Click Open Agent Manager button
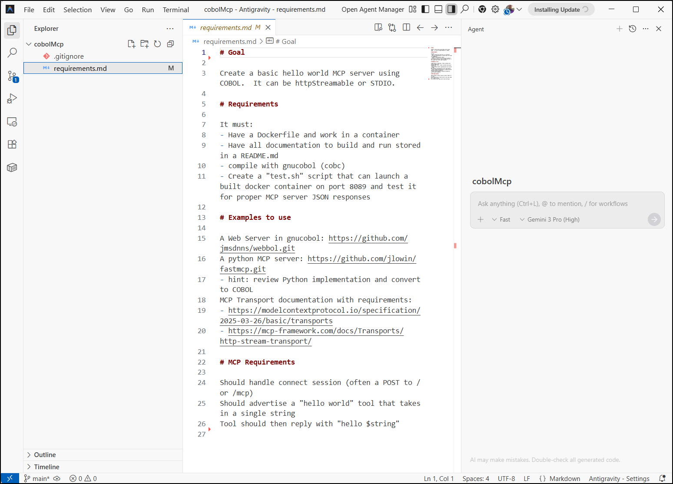This screenshot has width=673, height=484. (372, 10)
